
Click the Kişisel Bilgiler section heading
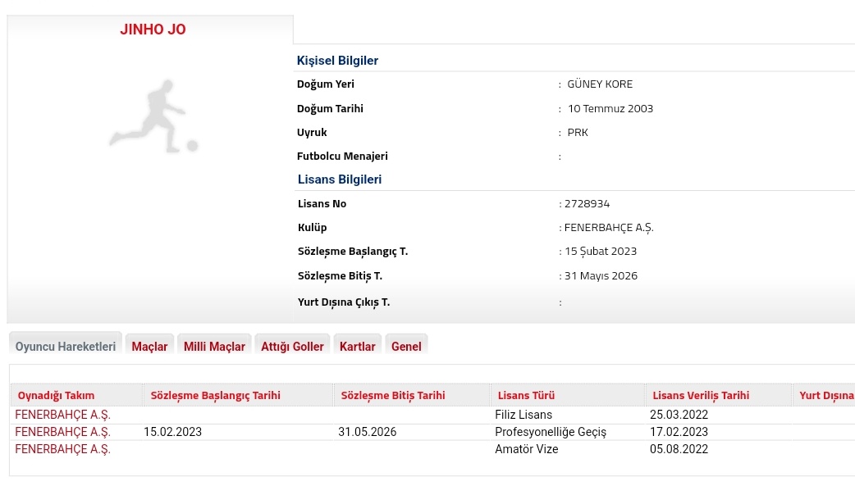pyautogui.click(x=337, y=61)
